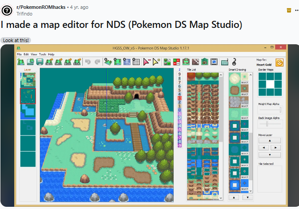Select Z height level 0

point(180,110)
